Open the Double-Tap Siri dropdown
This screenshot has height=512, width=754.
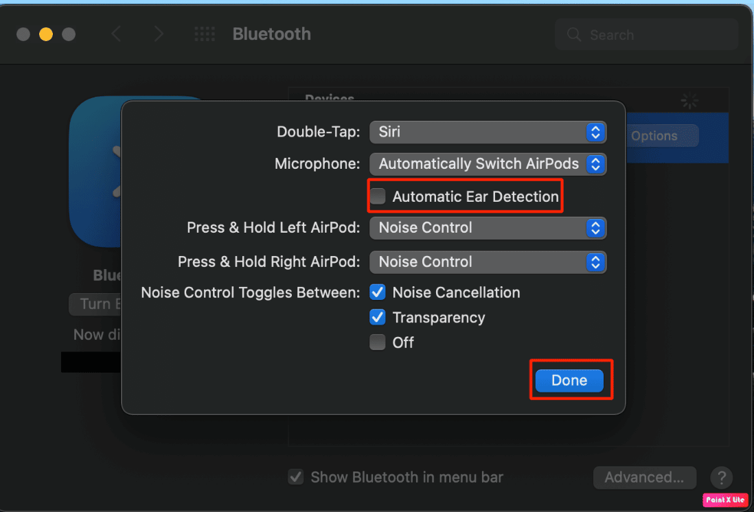[x=488, y=132]
